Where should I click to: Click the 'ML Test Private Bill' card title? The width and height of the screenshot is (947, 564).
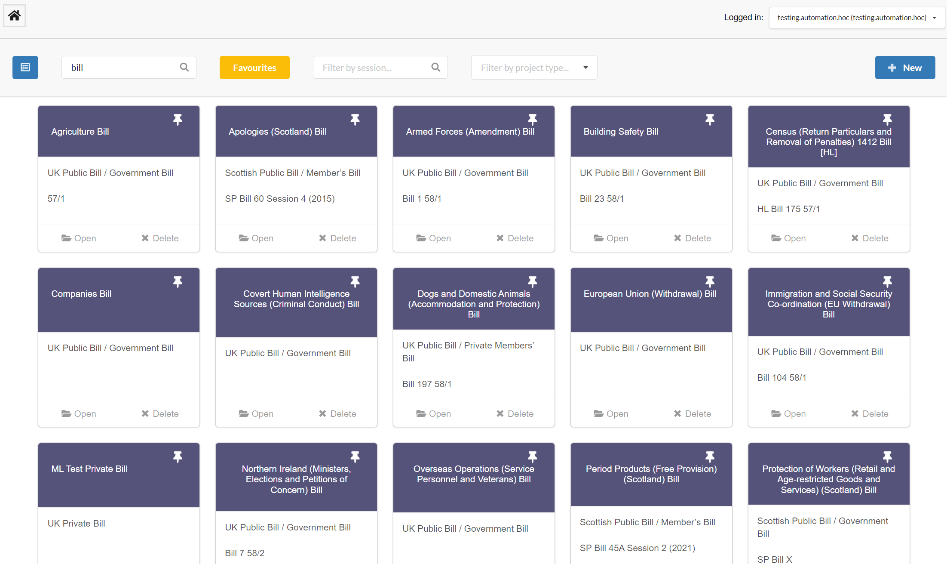point(89,469)
